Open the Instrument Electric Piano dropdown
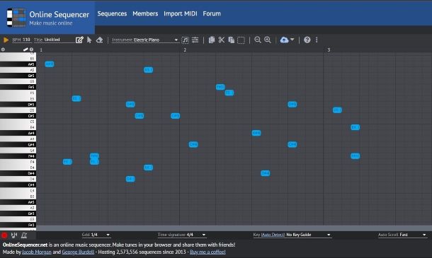 tap(145, 40)
